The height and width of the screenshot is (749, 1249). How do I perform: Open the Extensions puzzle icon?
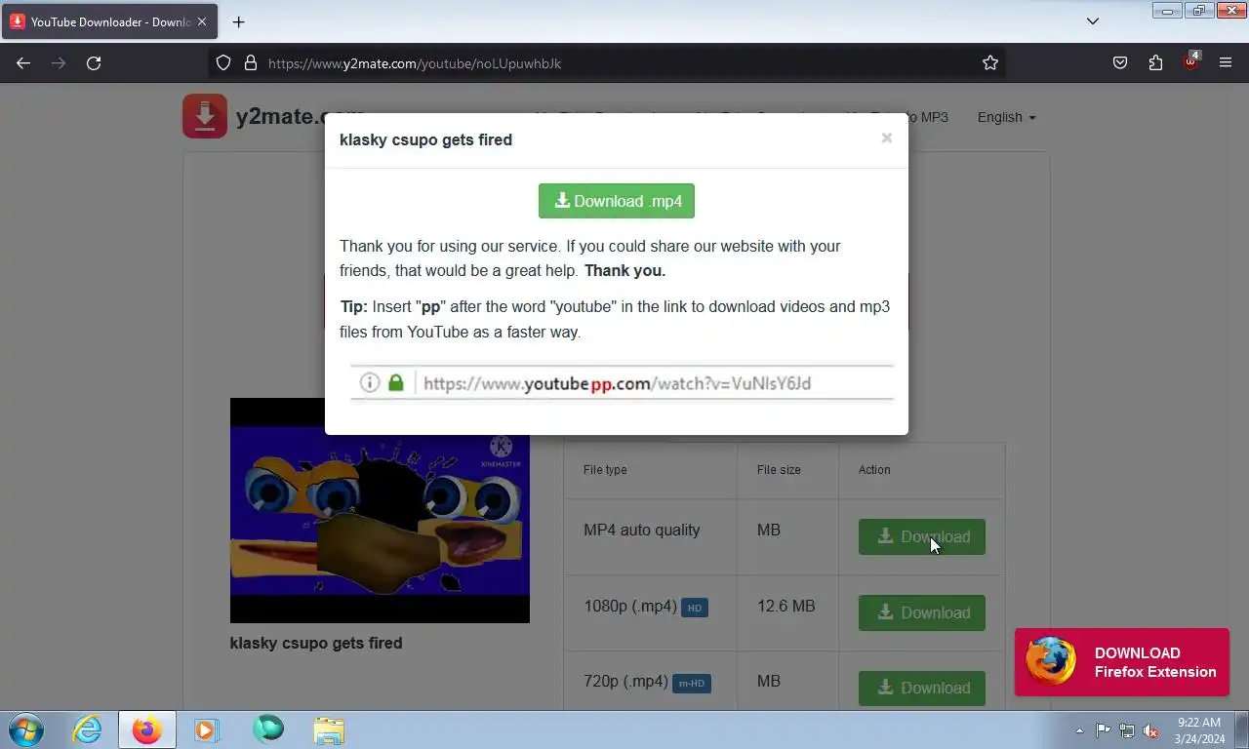tap(1155, 62)
